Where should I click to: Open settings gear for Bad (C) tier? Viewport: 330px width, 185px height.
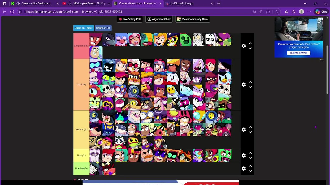(244, 155)
